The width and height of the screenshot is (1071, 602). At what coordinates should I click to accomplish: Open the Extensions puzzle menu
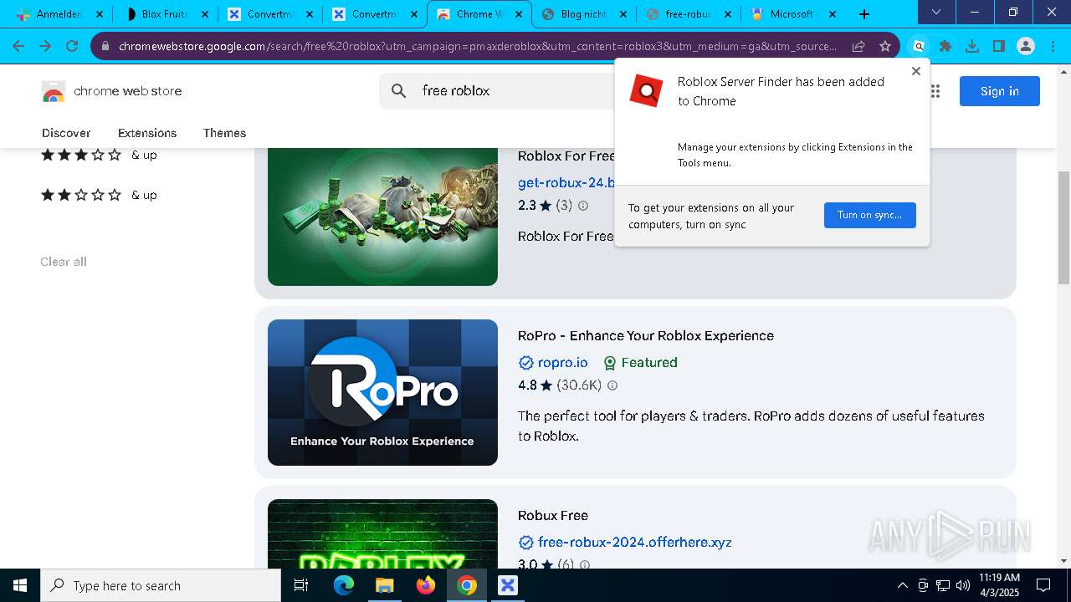click(945, 46)
